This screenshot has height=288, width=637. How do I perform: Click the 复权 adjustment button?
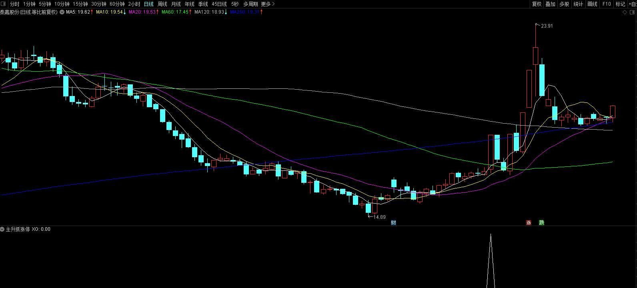[x=537, y=4]
